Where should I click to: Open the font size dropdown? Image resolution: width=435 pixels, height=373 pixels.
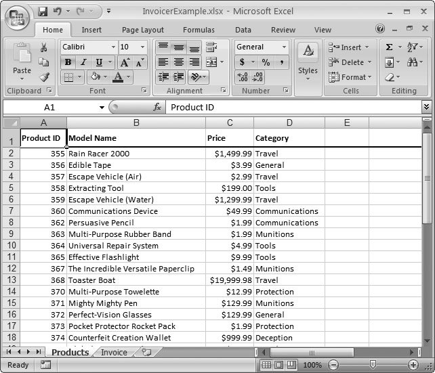pos(142,47)
